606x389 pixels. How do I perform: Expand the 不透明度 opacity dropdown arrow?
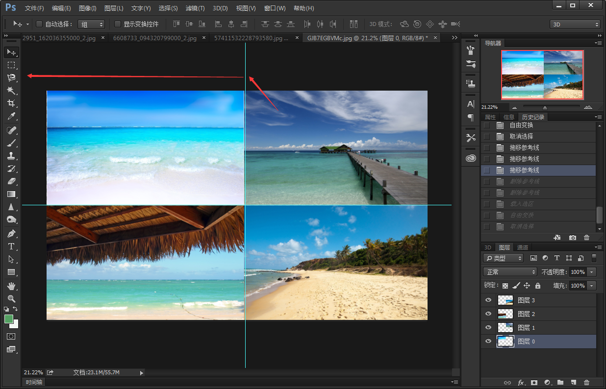pyautogui.click(x=592, y=272)
